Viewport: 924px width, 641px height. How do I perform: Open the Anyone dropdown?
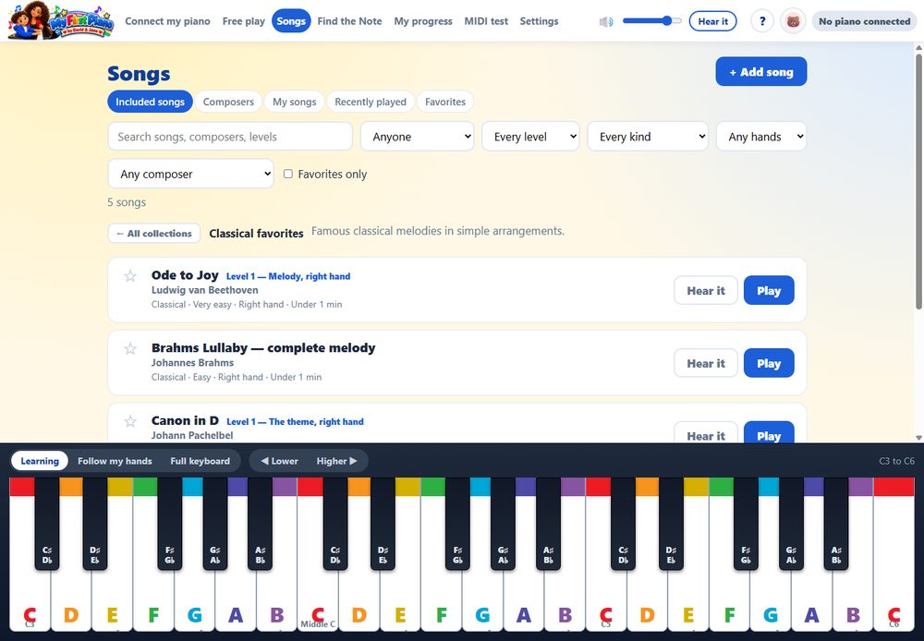[x=418, y=137]
